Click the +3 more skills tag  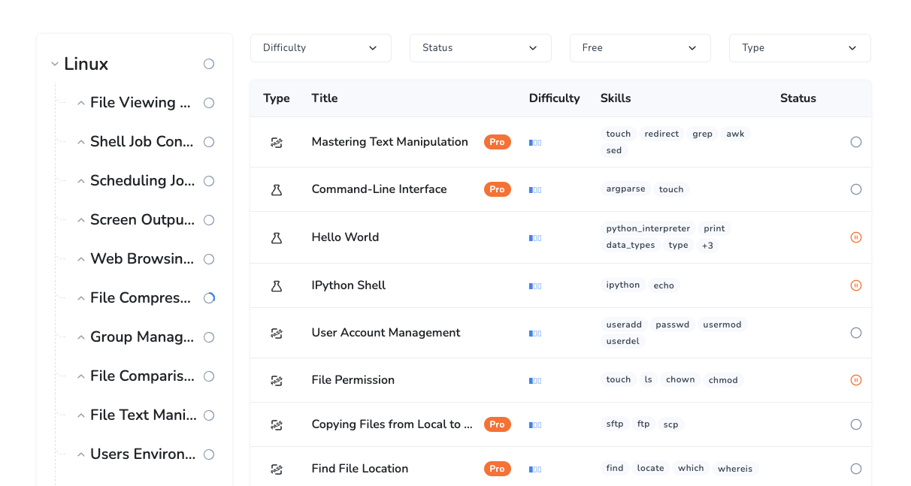click(707, 245)
